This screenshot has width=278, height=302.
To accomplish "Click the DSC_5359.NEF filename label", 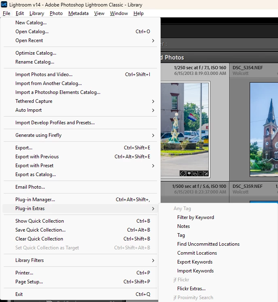I will [248, 186].
